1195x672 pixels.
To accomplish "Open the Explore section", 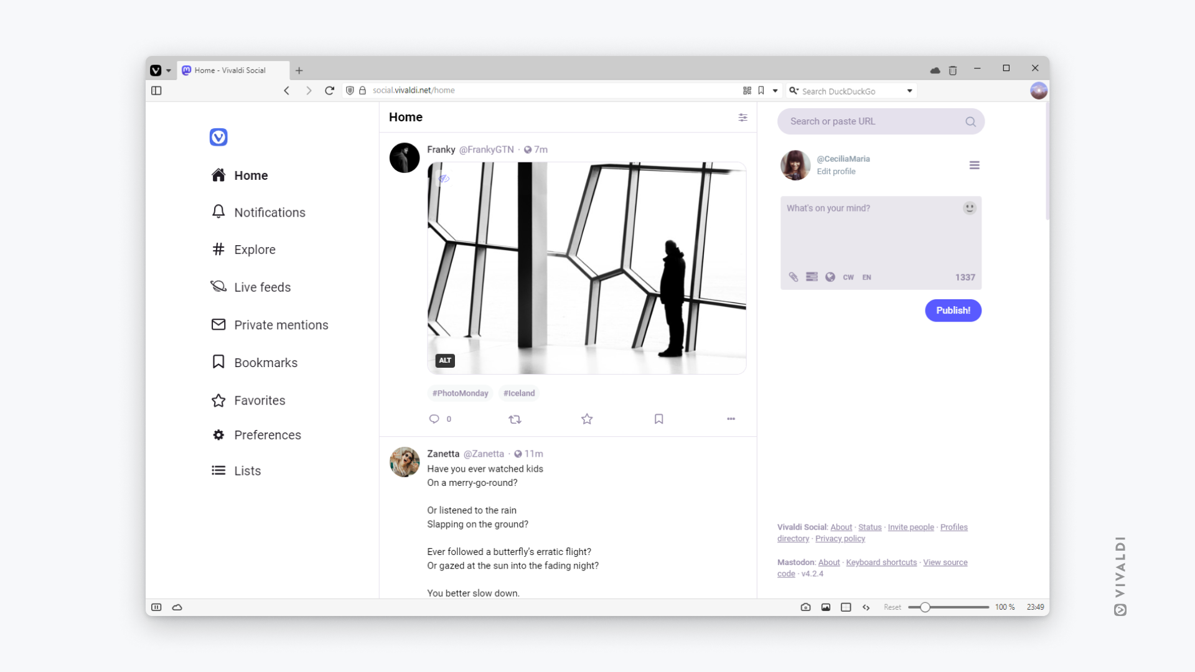I will pos(252,250).
